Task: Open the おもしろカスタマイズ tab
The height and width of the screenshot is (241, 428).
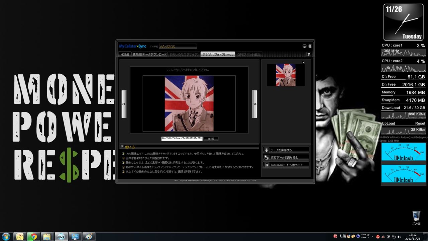Action: click(184, 54)
